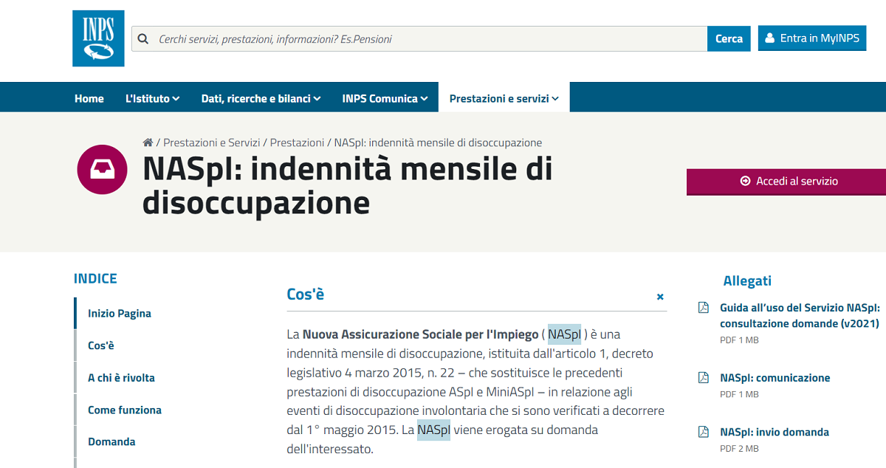The height and width of the screenshot is (468, 886).
Task: Type in the search input field
Action: tap(428, 38)
